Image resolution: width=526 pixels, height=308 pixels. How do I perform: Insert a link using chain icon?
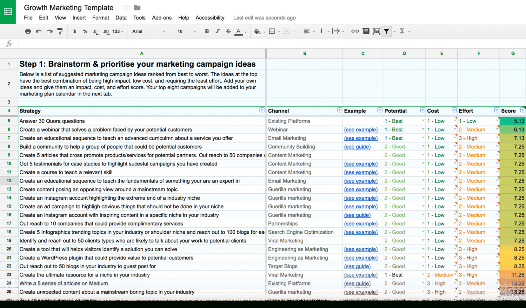click(355, 31)
